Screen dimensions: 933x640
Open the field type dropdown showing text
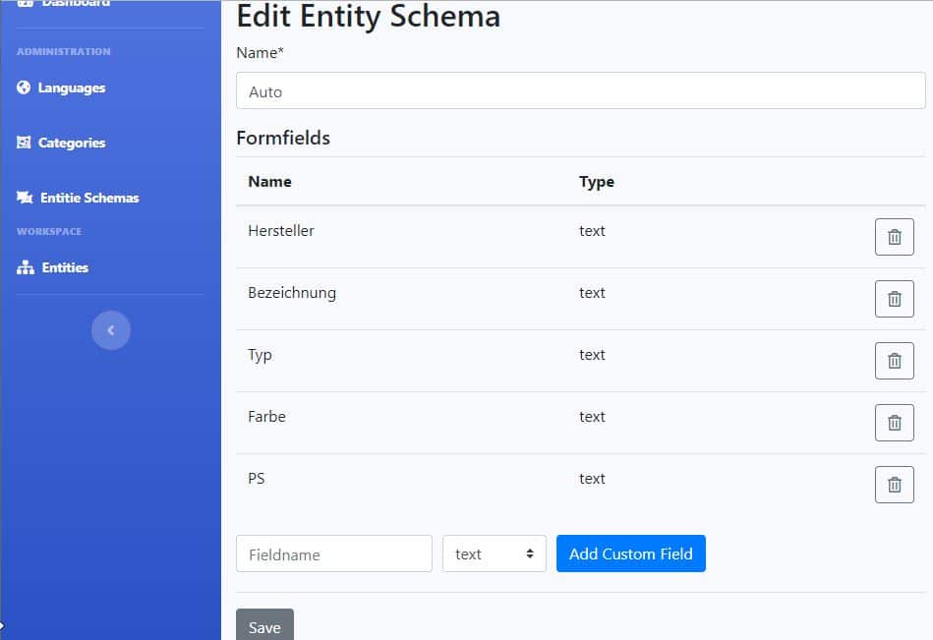click(x=494, y=553)
